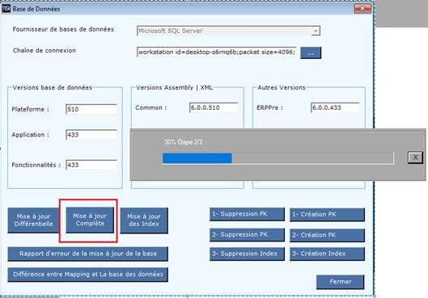Click the Fermer button
This screenshot has height=298, width=428.
coord(340,282)
